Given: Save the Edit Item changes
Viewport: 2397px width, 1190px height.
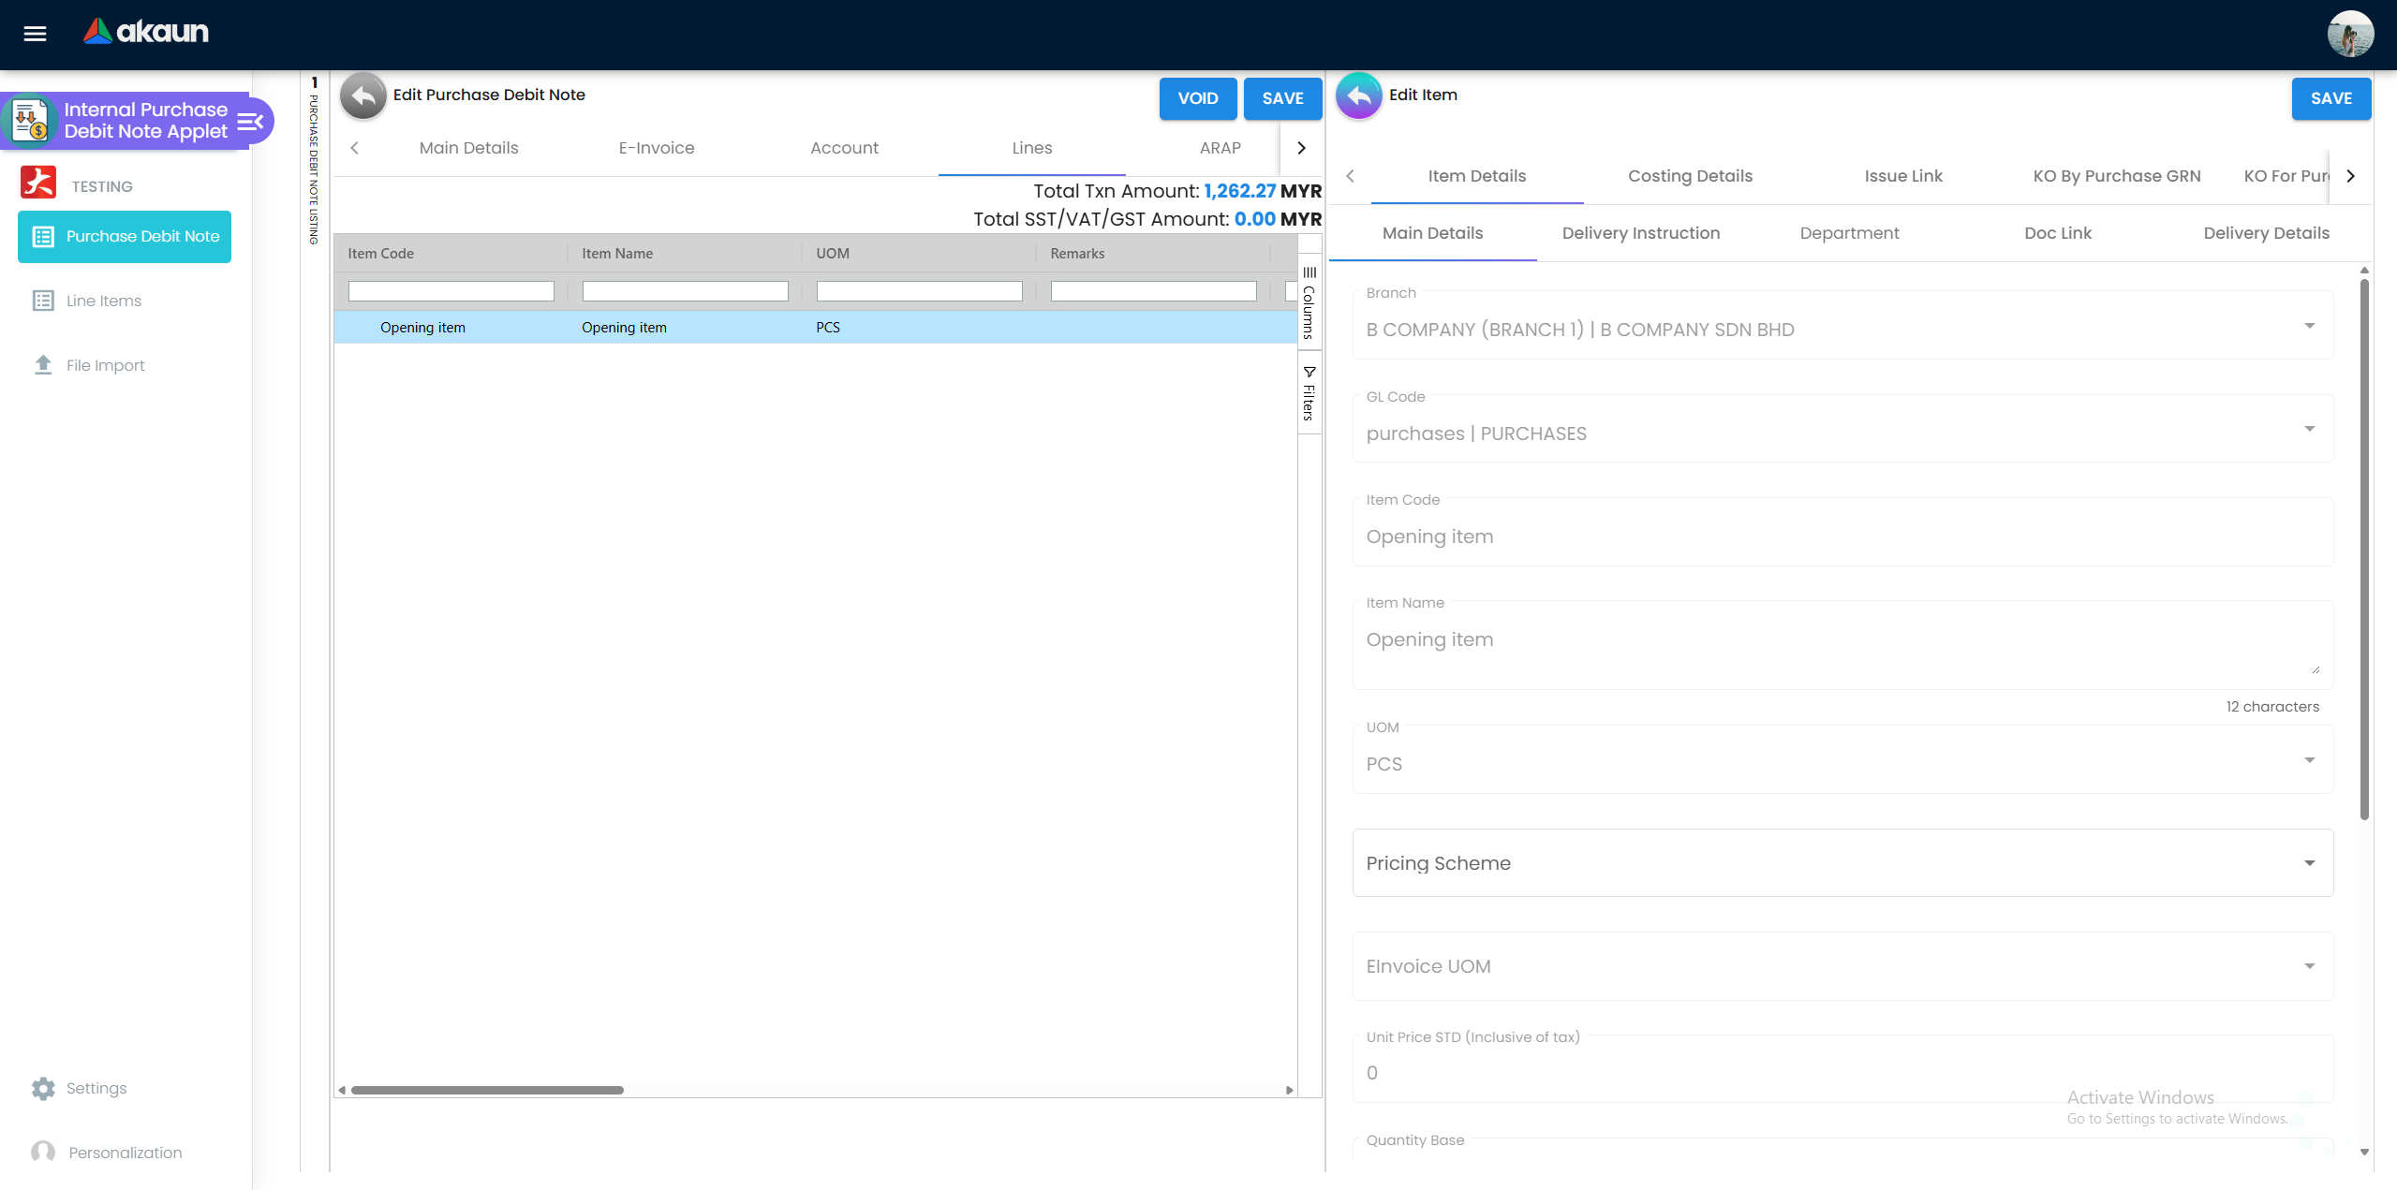Looking at the screenshot, I should point(2331,98).
